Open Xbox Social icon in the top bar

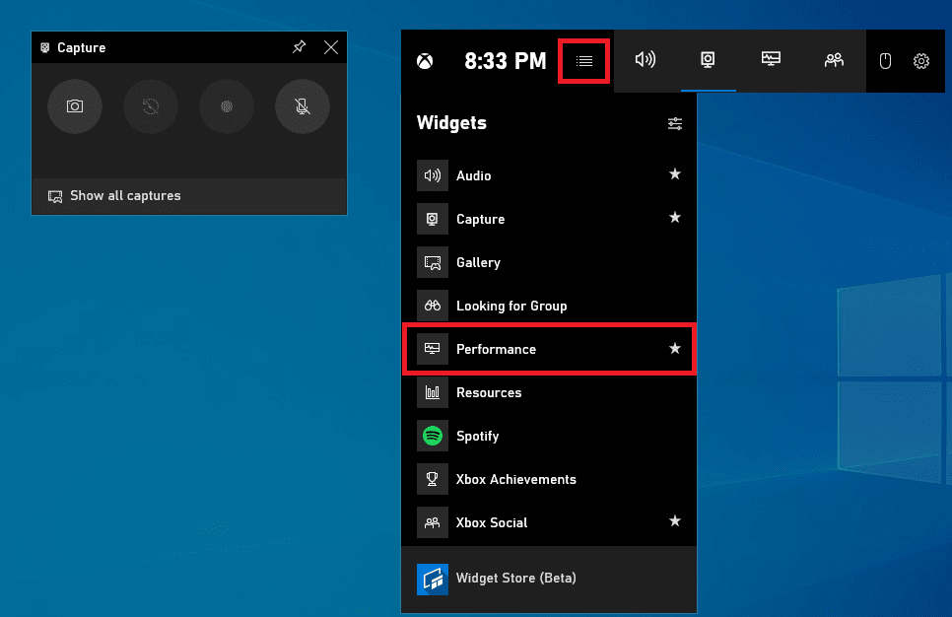tap(834, 59)
